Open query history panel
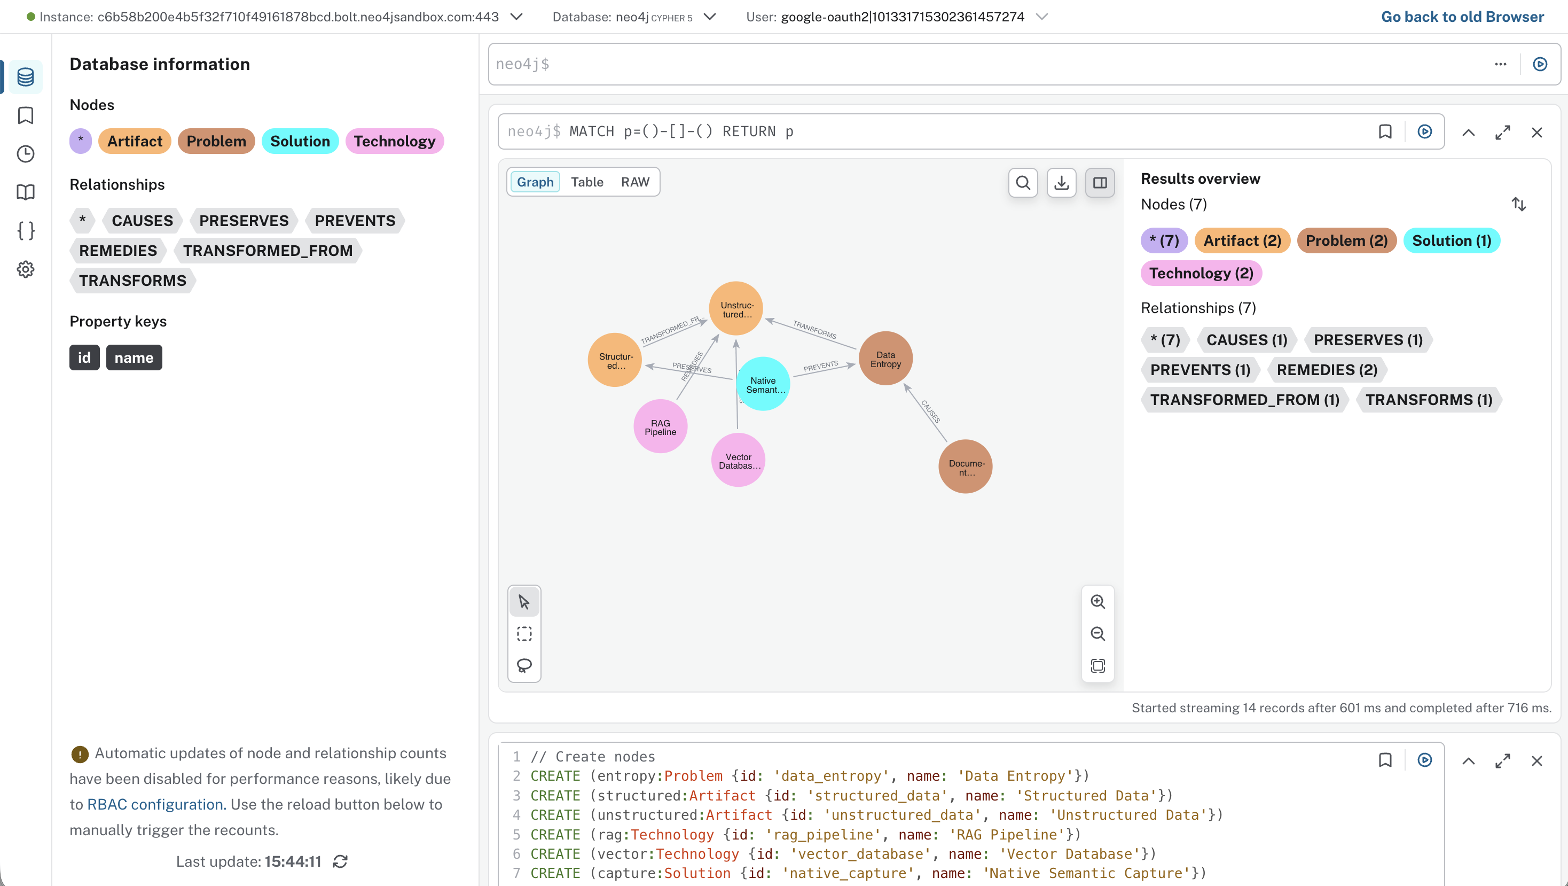The width and height of the screenshot is (1568, 886). tap(26, 154)
